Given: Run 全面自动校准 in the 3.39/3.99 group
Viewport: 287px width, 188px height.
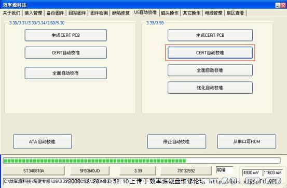Looking at the screenshot, I should click(x=210, y=70).
